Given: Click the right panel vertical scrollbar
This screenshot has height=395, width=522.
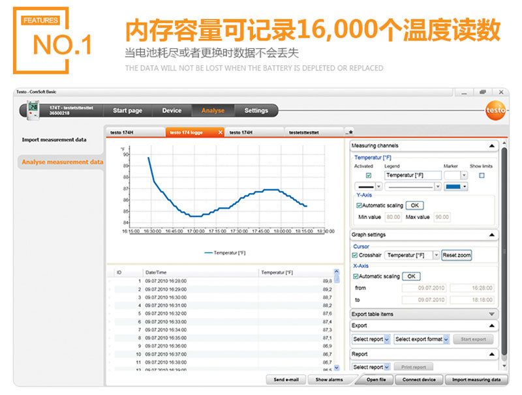Looking at the screenshot, I should pos(504,252).
